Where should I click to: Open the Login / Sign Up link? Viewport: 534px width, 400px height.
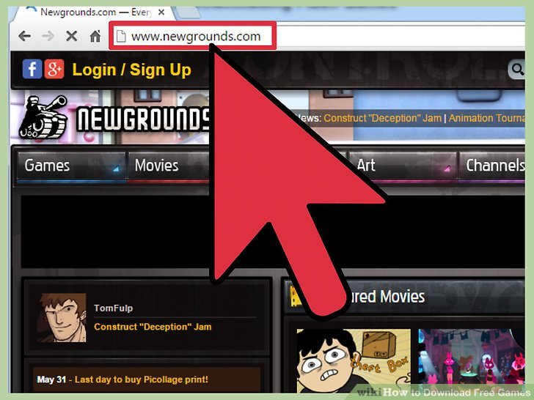pyautogui.click(x=131, y=70)
